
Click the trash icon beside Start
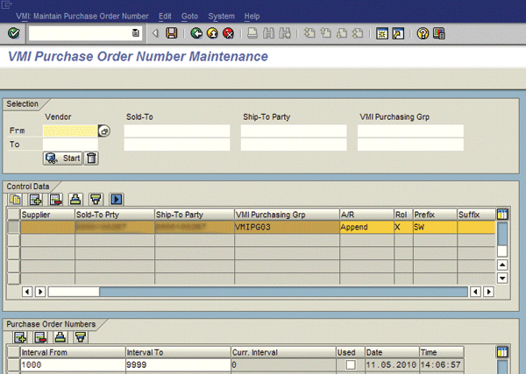(92, 159)
